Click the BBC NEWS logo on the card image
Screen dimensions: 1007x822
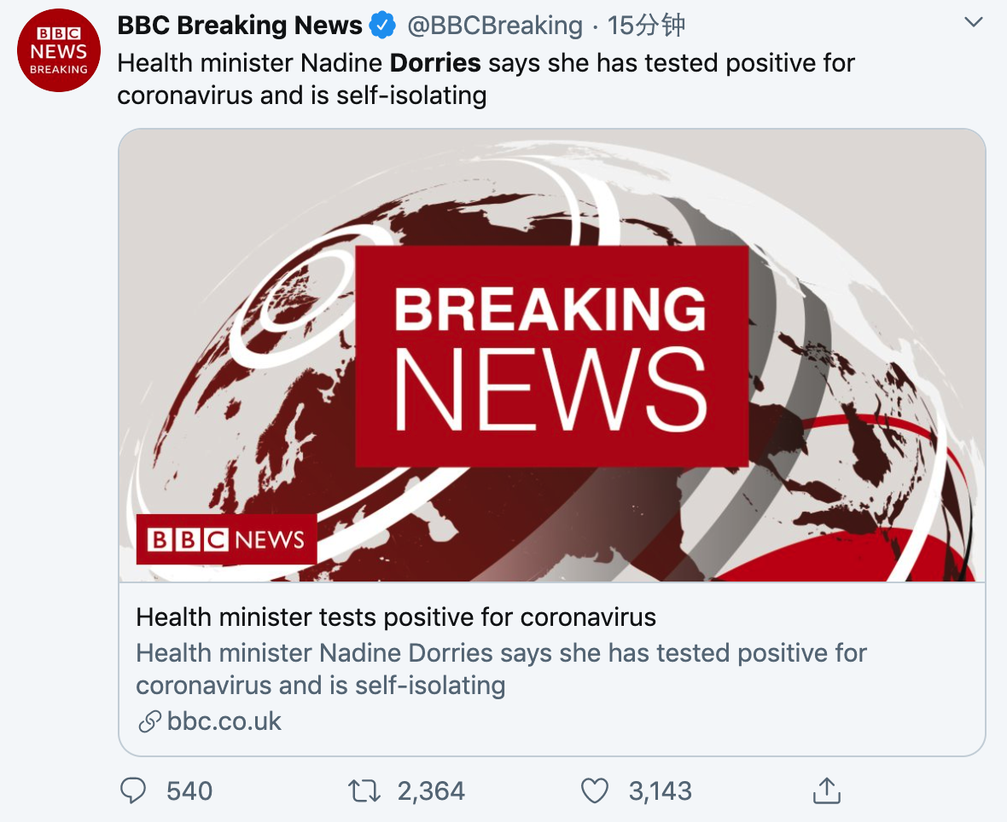[x=226, y=539]
